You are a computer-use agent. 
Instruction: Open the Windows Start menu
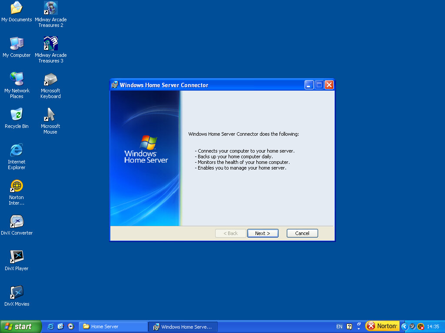(x=20, y=326)
